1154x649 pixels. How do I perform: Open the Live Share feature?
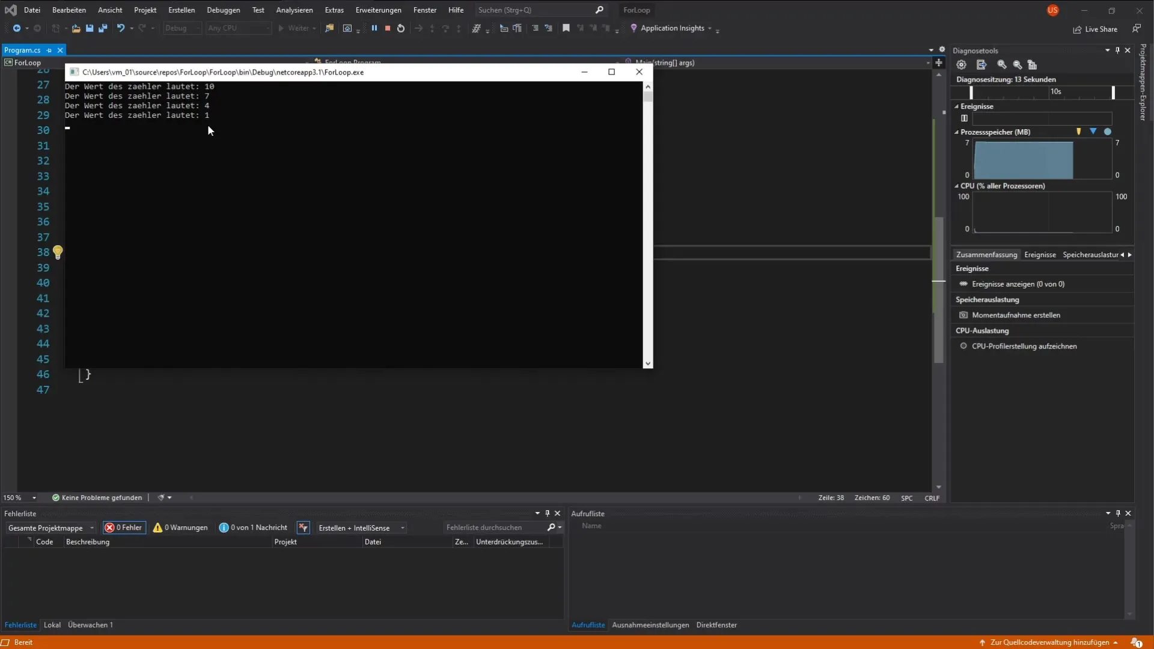pyautogui.click(x=1095, y=29)
